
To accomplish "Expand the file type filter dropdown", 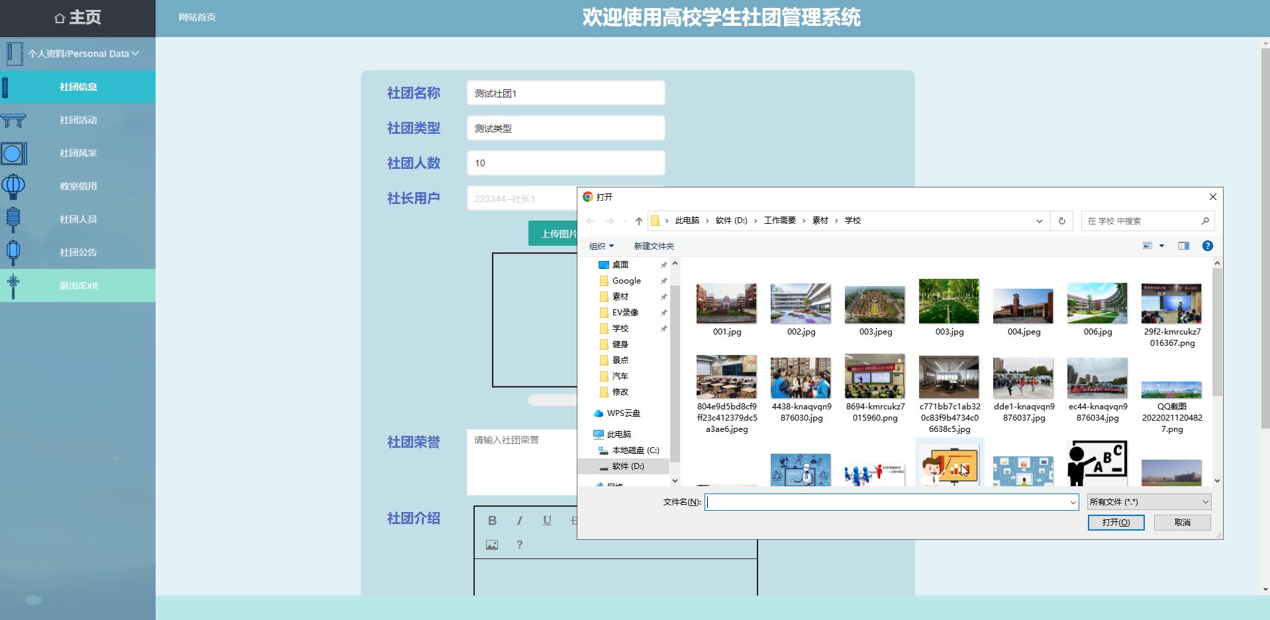I will [x=1148, y=502].
